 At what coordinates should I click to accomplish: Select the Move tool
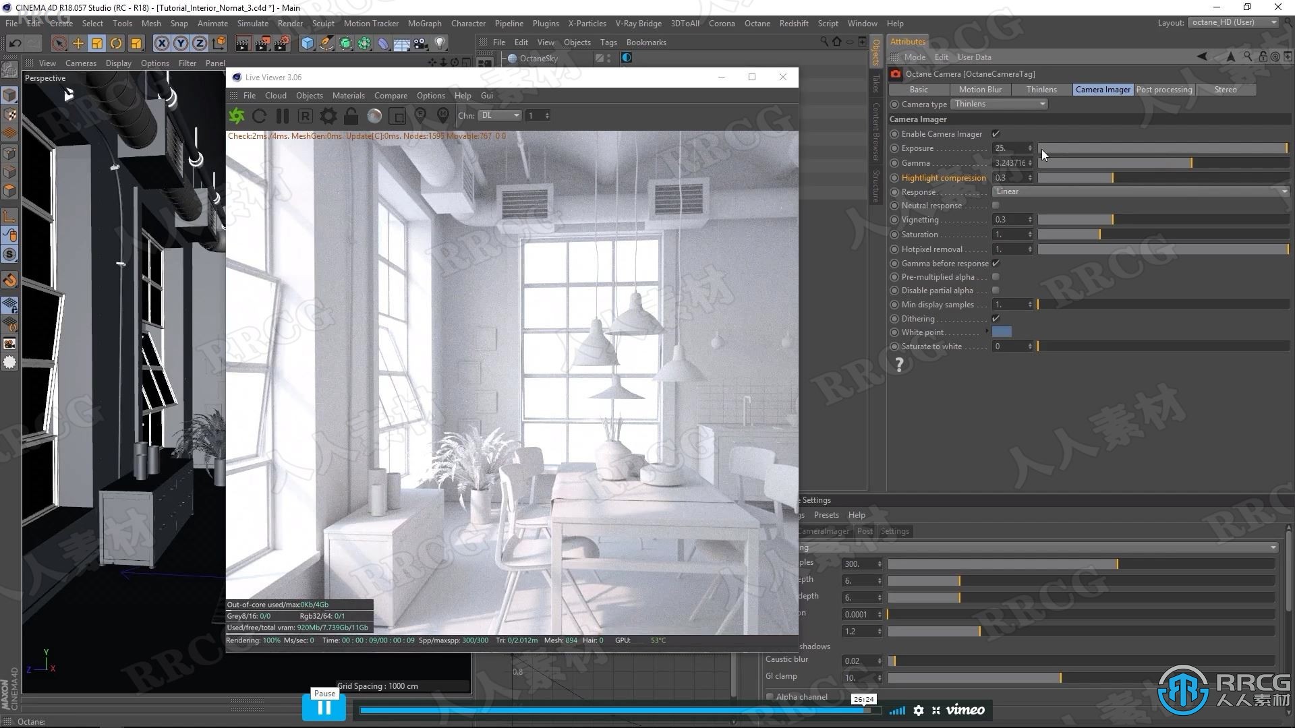click(x=78, y=43)
